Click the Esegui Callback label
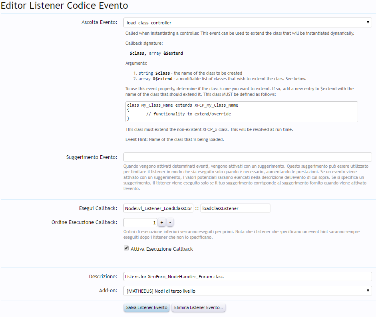 (98, 208)
